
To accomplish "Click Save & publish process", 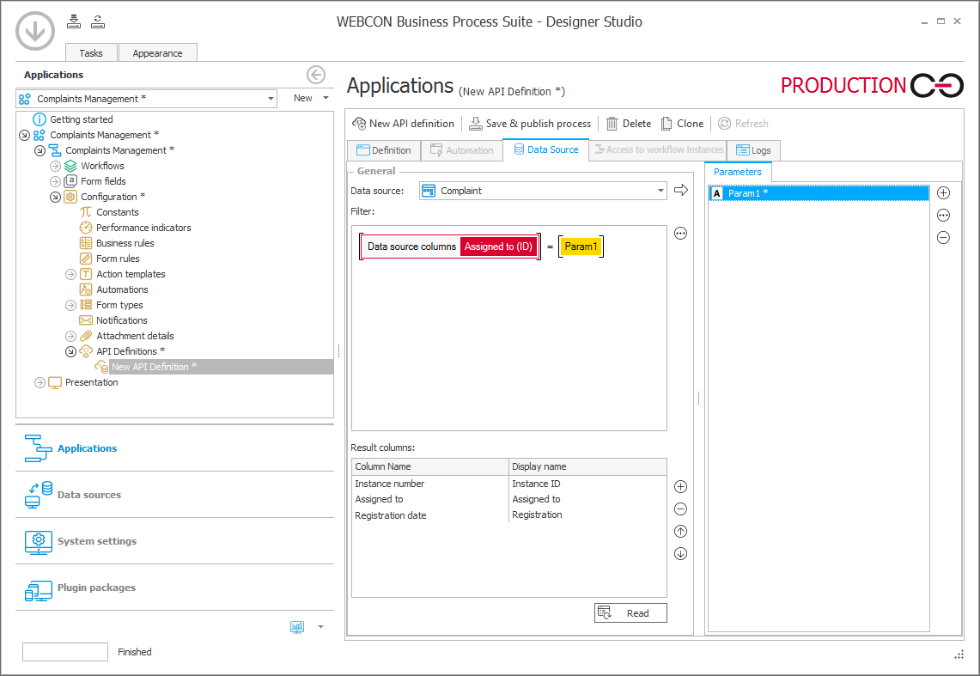I will (530, 124).
